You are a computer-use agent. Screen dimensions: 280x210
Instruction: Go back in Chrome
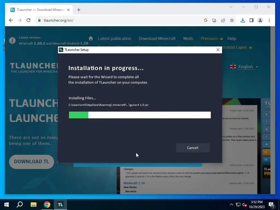click(11, 20)
